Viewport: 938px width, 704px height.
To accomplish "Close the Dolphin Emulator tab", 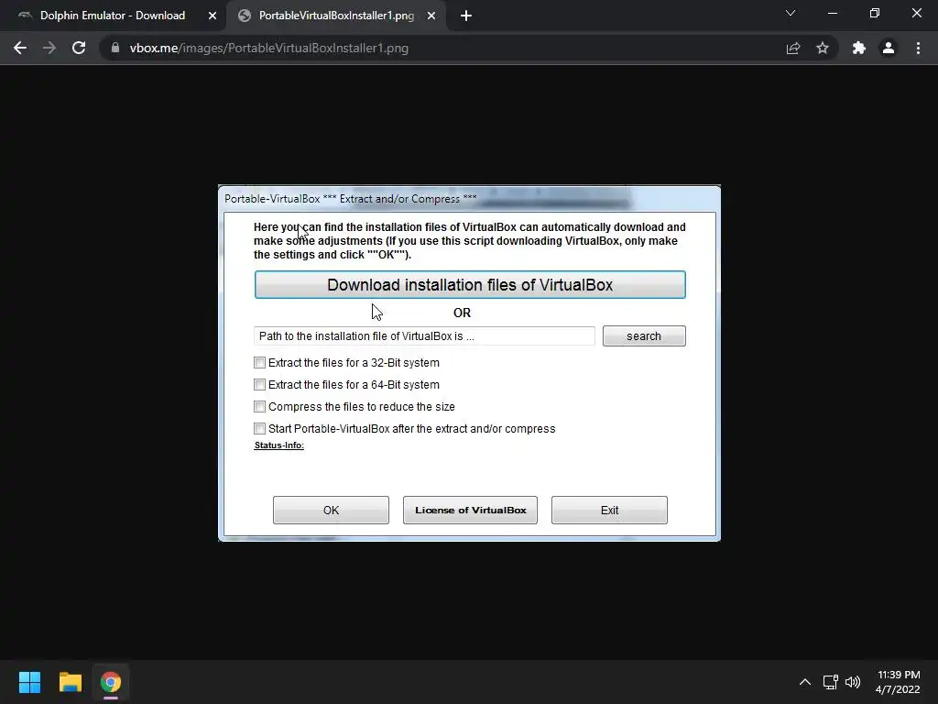I will (x=213, y=16).
